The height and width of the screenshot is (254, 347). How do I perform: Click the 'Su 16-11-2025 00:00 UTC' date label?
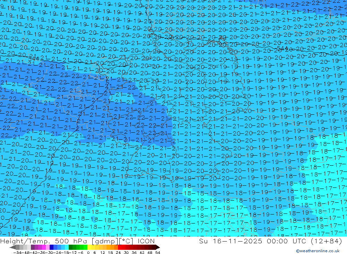coord(253,241)
